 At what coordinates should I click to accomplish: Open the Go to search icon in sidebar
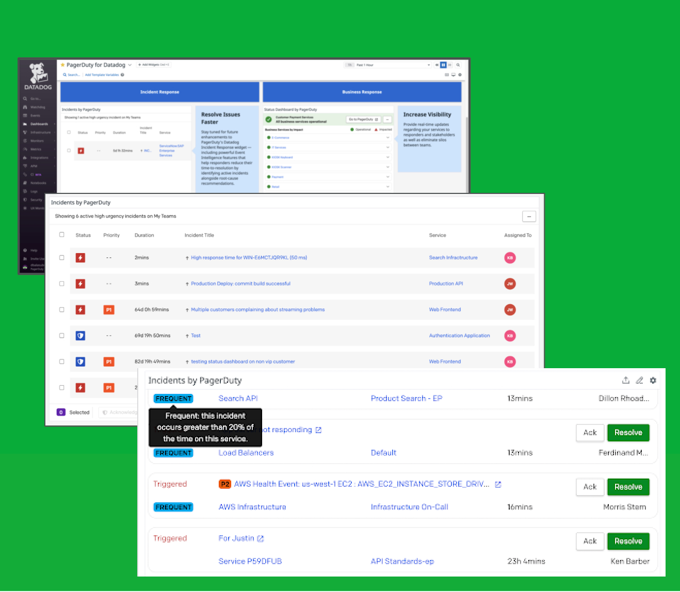[x=25, y=98]
